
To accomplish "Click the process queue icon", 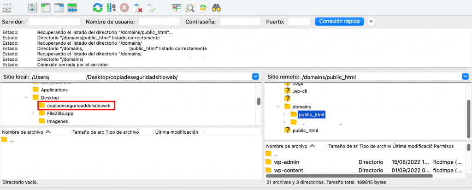I will 111,7.
